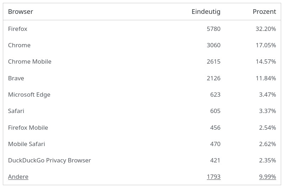This screenshot has width=284, height=188.
Task: Select the Firefox Mobile row label
Action: 28,128
